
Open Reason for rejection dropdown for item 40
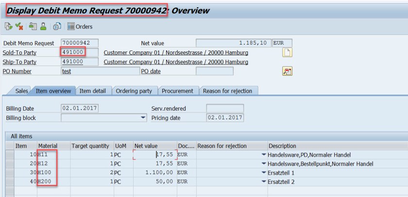pyautogui.click(x=264, y=181)
